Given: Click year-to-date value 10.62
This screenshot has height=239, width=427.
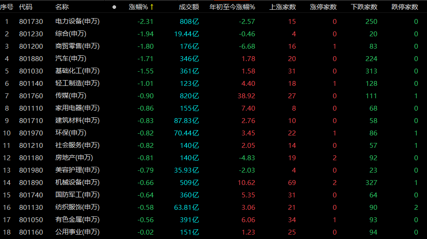Looking at the screenshot, I should tap(246, 183).
